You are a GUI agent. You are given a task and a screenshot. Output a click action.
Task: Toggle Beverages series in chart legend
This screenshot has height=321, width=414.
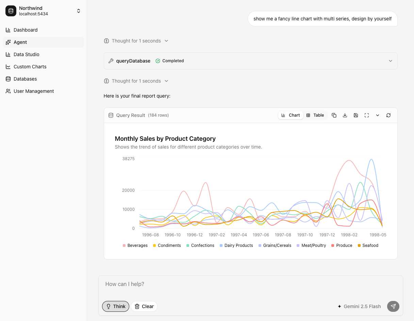pyautogui.click(x=135, y=246)
